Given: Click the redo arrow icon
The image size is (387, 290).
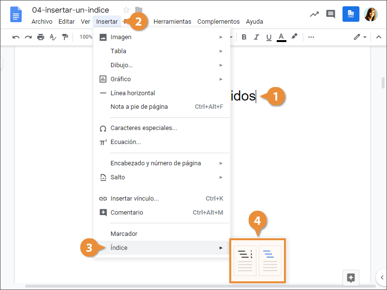Looking at the screenshot, I should point(28,37).
